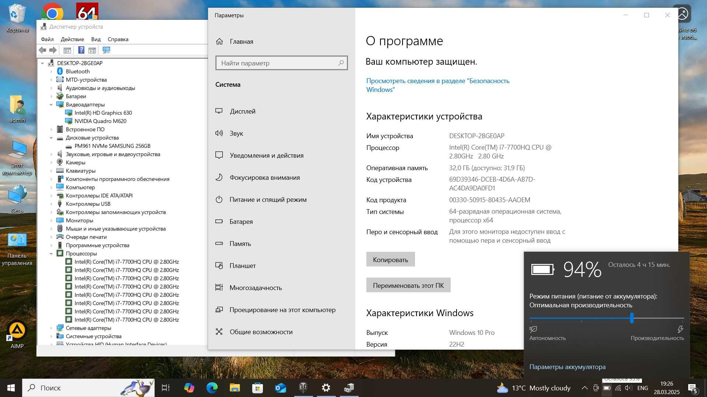Click the volume icon in the system tray

click(x=628, y=388)
